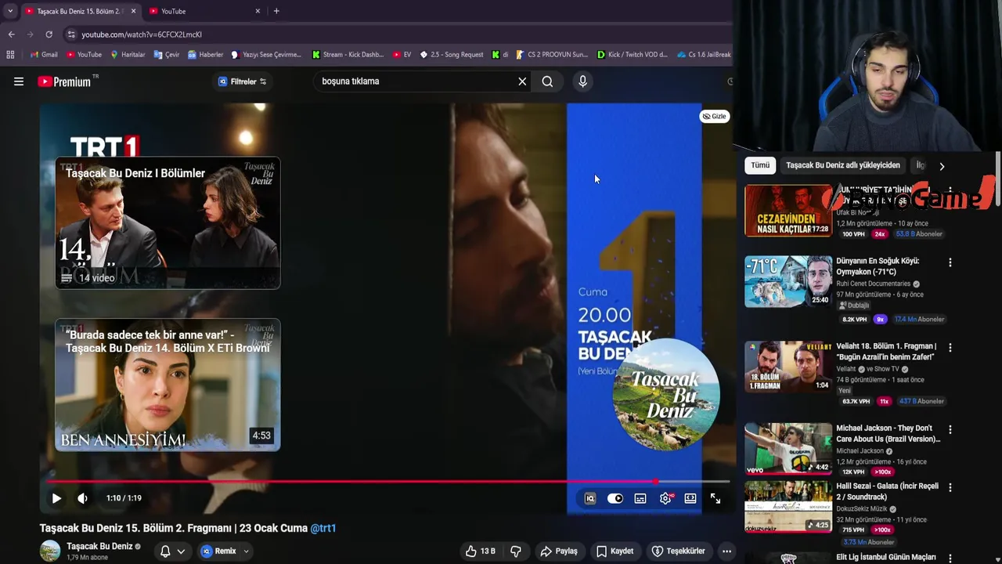1002x564 pixels.
Task: Click the progress bar scrubber handle
Action: pyautogui.click(x=655, y=482)
